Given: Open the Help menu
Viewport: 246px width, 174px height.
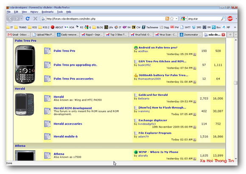Looking at the screenshot, I should 69,12.
